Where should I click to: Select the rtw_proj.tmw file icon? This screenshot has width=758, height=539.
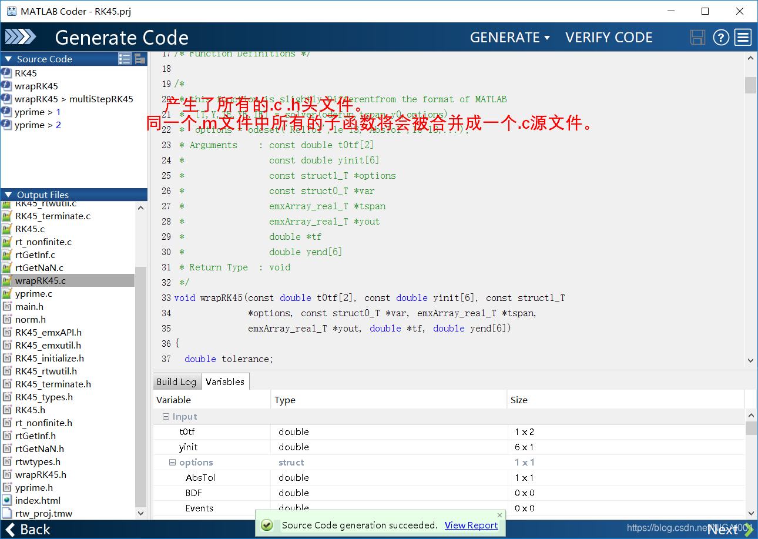(7, 514)
